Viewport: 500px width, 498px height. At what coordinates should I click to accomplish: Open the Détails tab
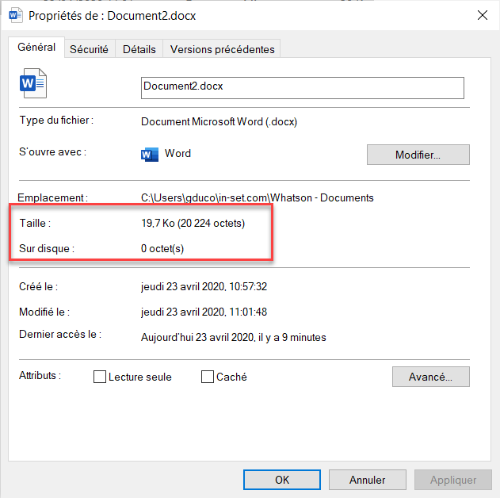pyautogui.click(x=139, y=49)
